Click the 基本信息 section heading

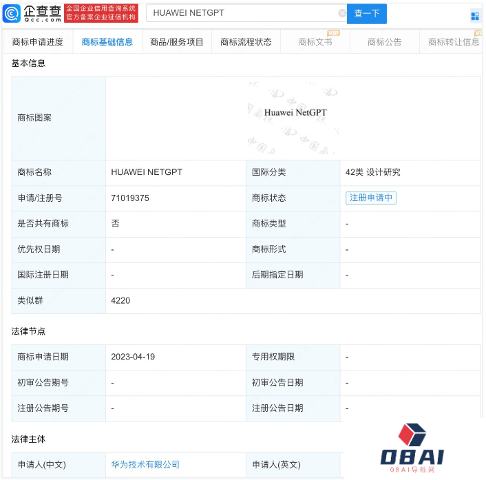click(28, 63)
